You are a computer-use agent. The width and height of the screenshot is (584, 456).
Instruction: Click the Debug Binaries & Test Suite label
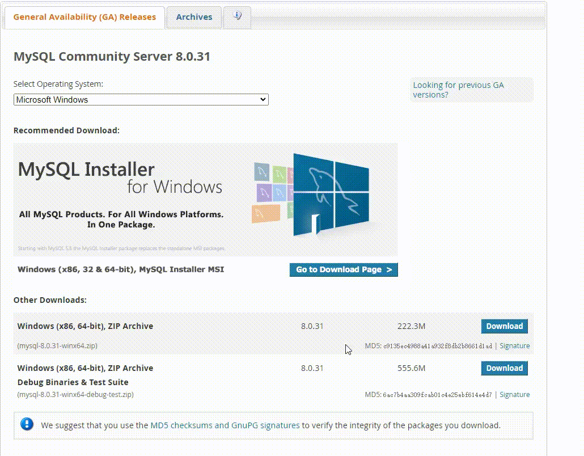(x=73, y=382)
